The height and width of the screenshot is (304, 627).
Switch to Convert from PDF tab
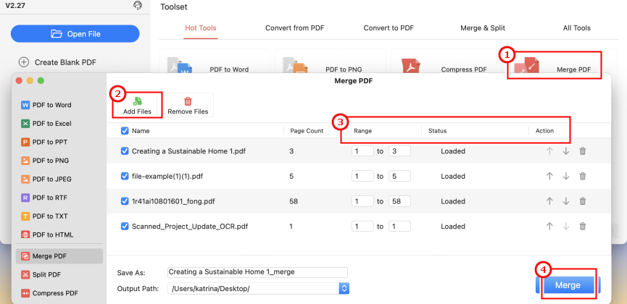pos(295,28)
